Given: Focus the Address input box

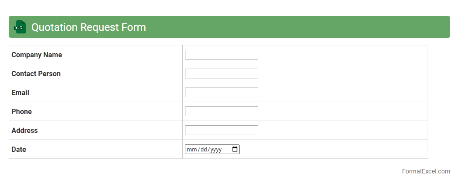Looking at the screenshot, I should pyautogui.click(x=221, y=130).
